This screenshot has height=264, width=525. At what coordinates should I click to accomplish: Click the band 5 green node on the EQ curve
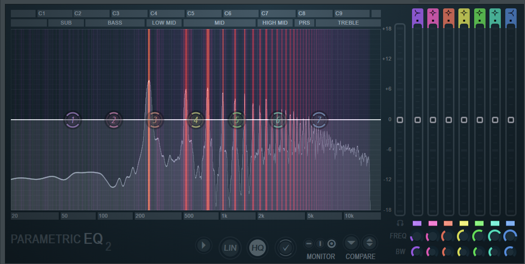click(237, 120)
